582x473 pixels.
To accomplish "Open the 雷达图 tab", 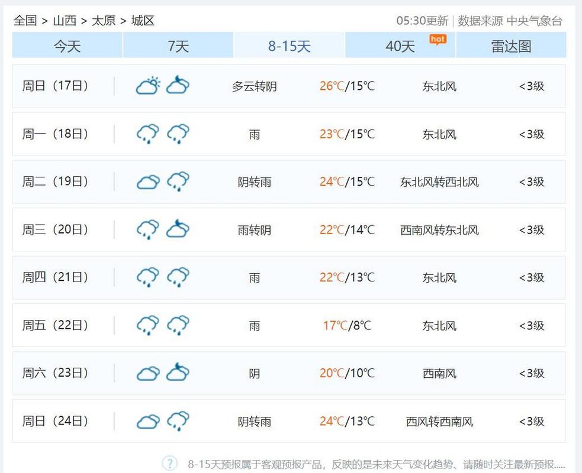I will pyautogui.click(x=512, y=46).
